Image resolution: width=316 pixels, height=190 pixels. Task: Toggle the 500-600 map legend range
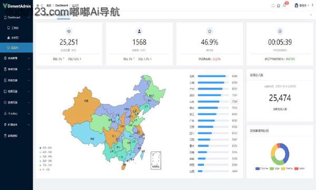tap(46, 148)
